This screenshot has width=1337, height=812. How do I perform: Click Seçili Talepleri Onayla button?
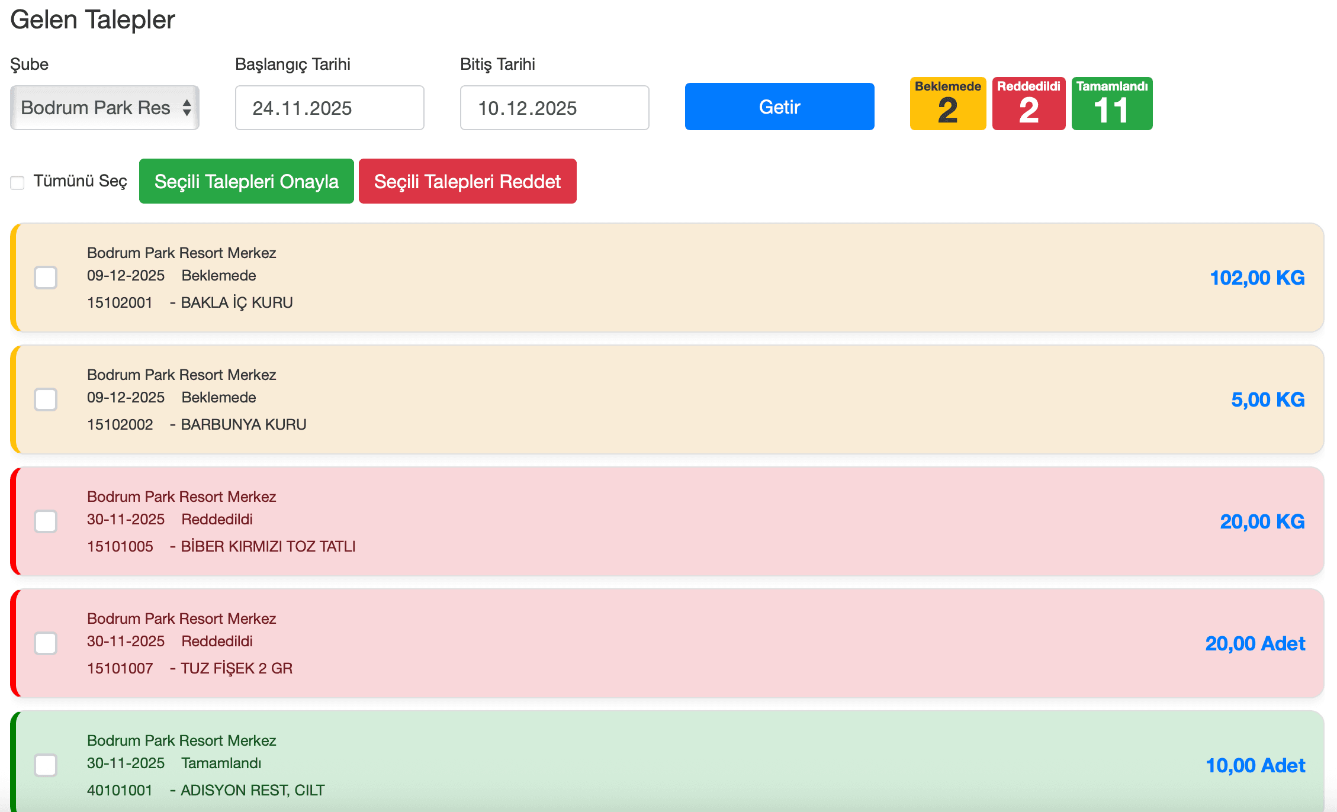[x=246, y=181]
